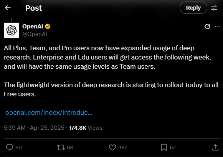This screenshot has height=157, width=223.
Task: Click the Post header title
Action: point(34,8)
